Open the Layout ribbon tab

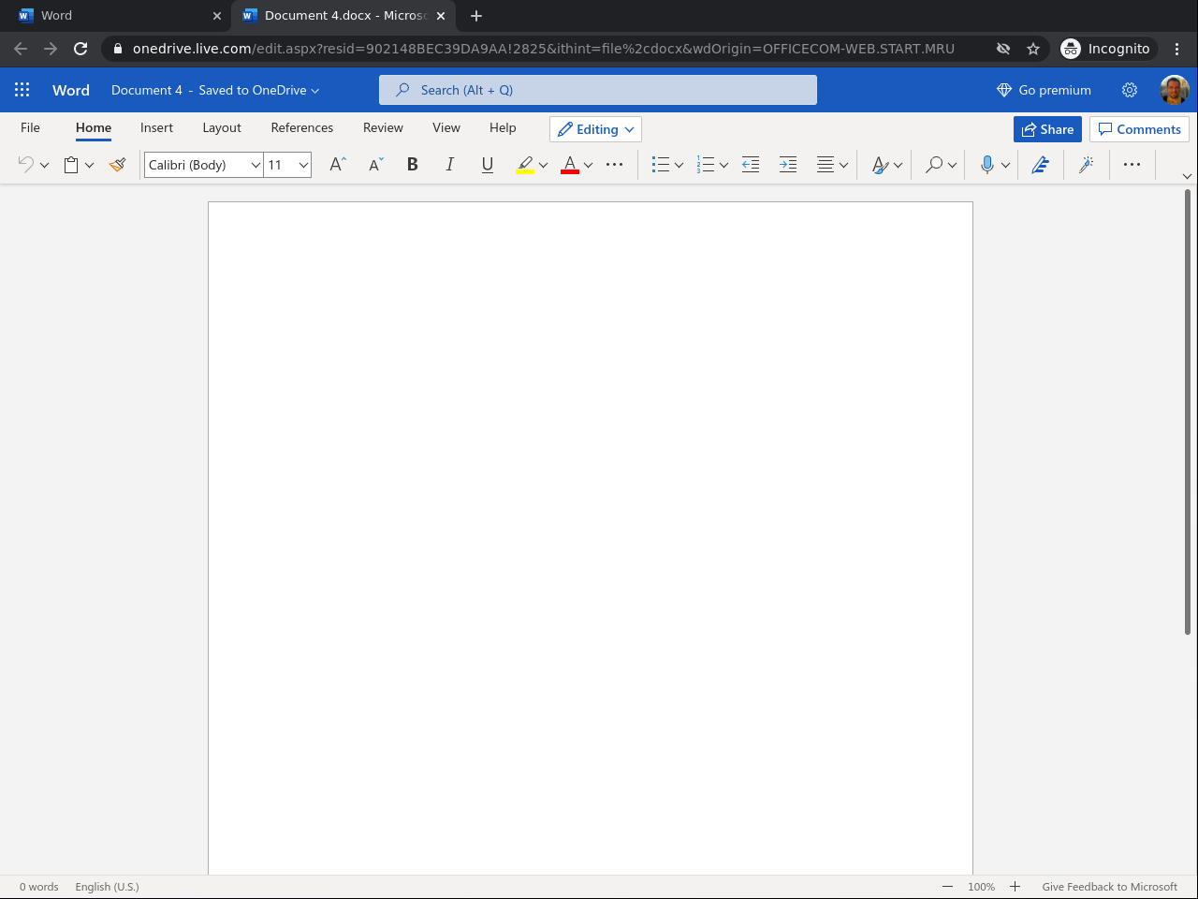pyautogui.click(x=222, y=127)
